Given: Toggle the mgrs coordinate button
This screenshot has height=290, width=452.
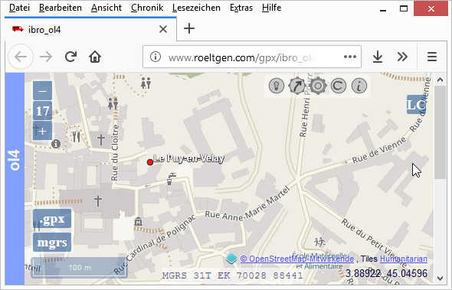Looking at the screenshot, I should [52, 243].
